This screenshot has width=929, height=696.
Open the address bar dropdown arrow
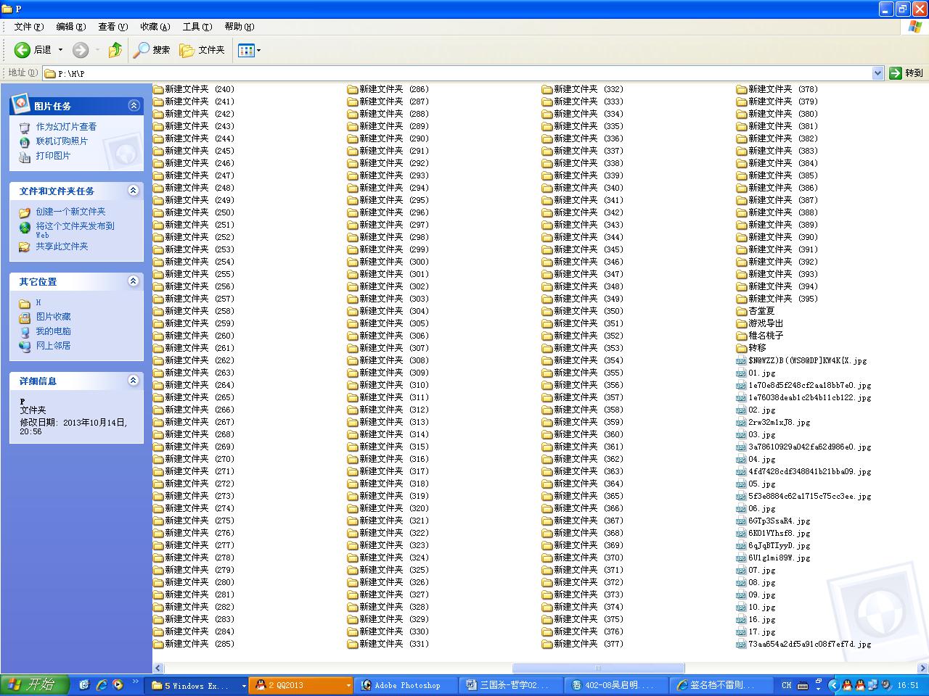click(877, 73)
